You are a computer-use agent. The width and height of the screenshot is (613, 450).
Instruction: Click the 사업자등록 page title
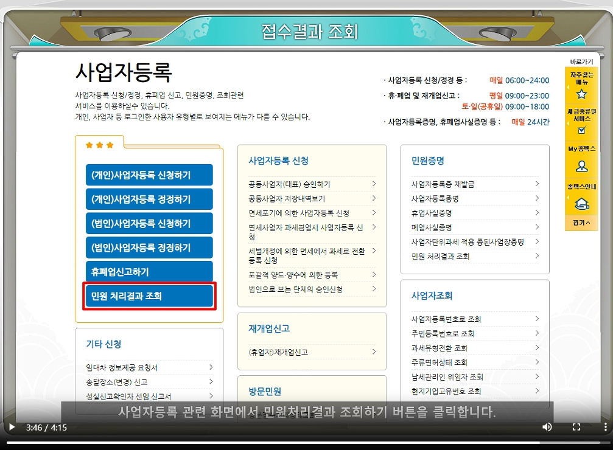[124, 72]
